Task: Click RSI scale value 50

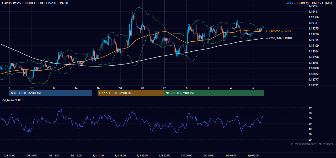Action: (x=310, y=124)
